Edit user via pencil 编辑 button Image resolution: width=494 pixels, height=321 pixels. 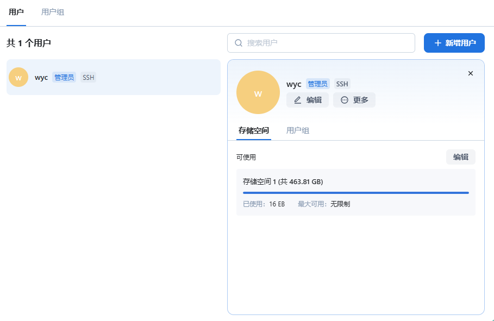point(308,100)
